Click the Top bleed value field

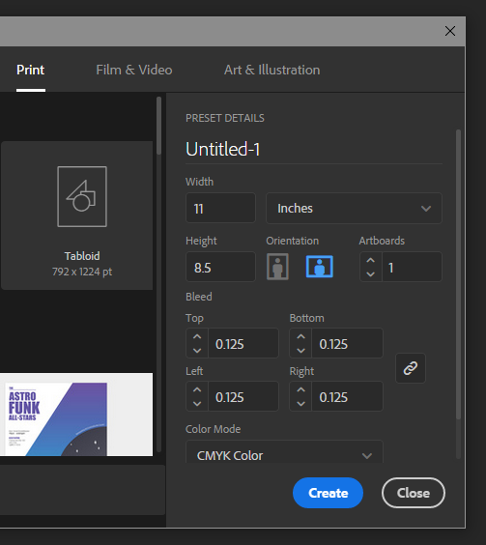(243, 343)
